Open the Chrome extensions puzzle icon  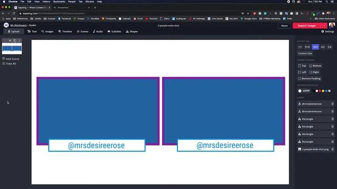pos(323,13)
